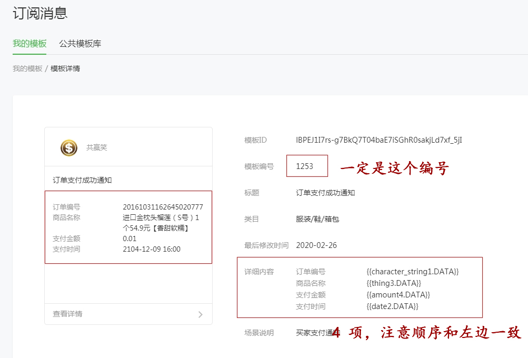Click the order number 20161031162645020777
Image resolution: width=528 pixels, height=358 pixels.
coord(163,207)
